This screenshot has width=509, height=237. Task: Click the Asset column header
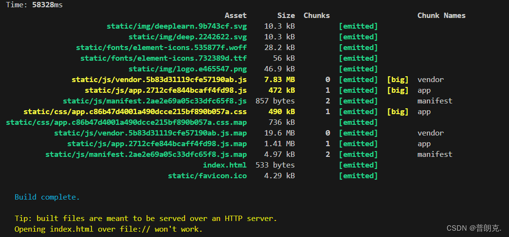(236, 16)
